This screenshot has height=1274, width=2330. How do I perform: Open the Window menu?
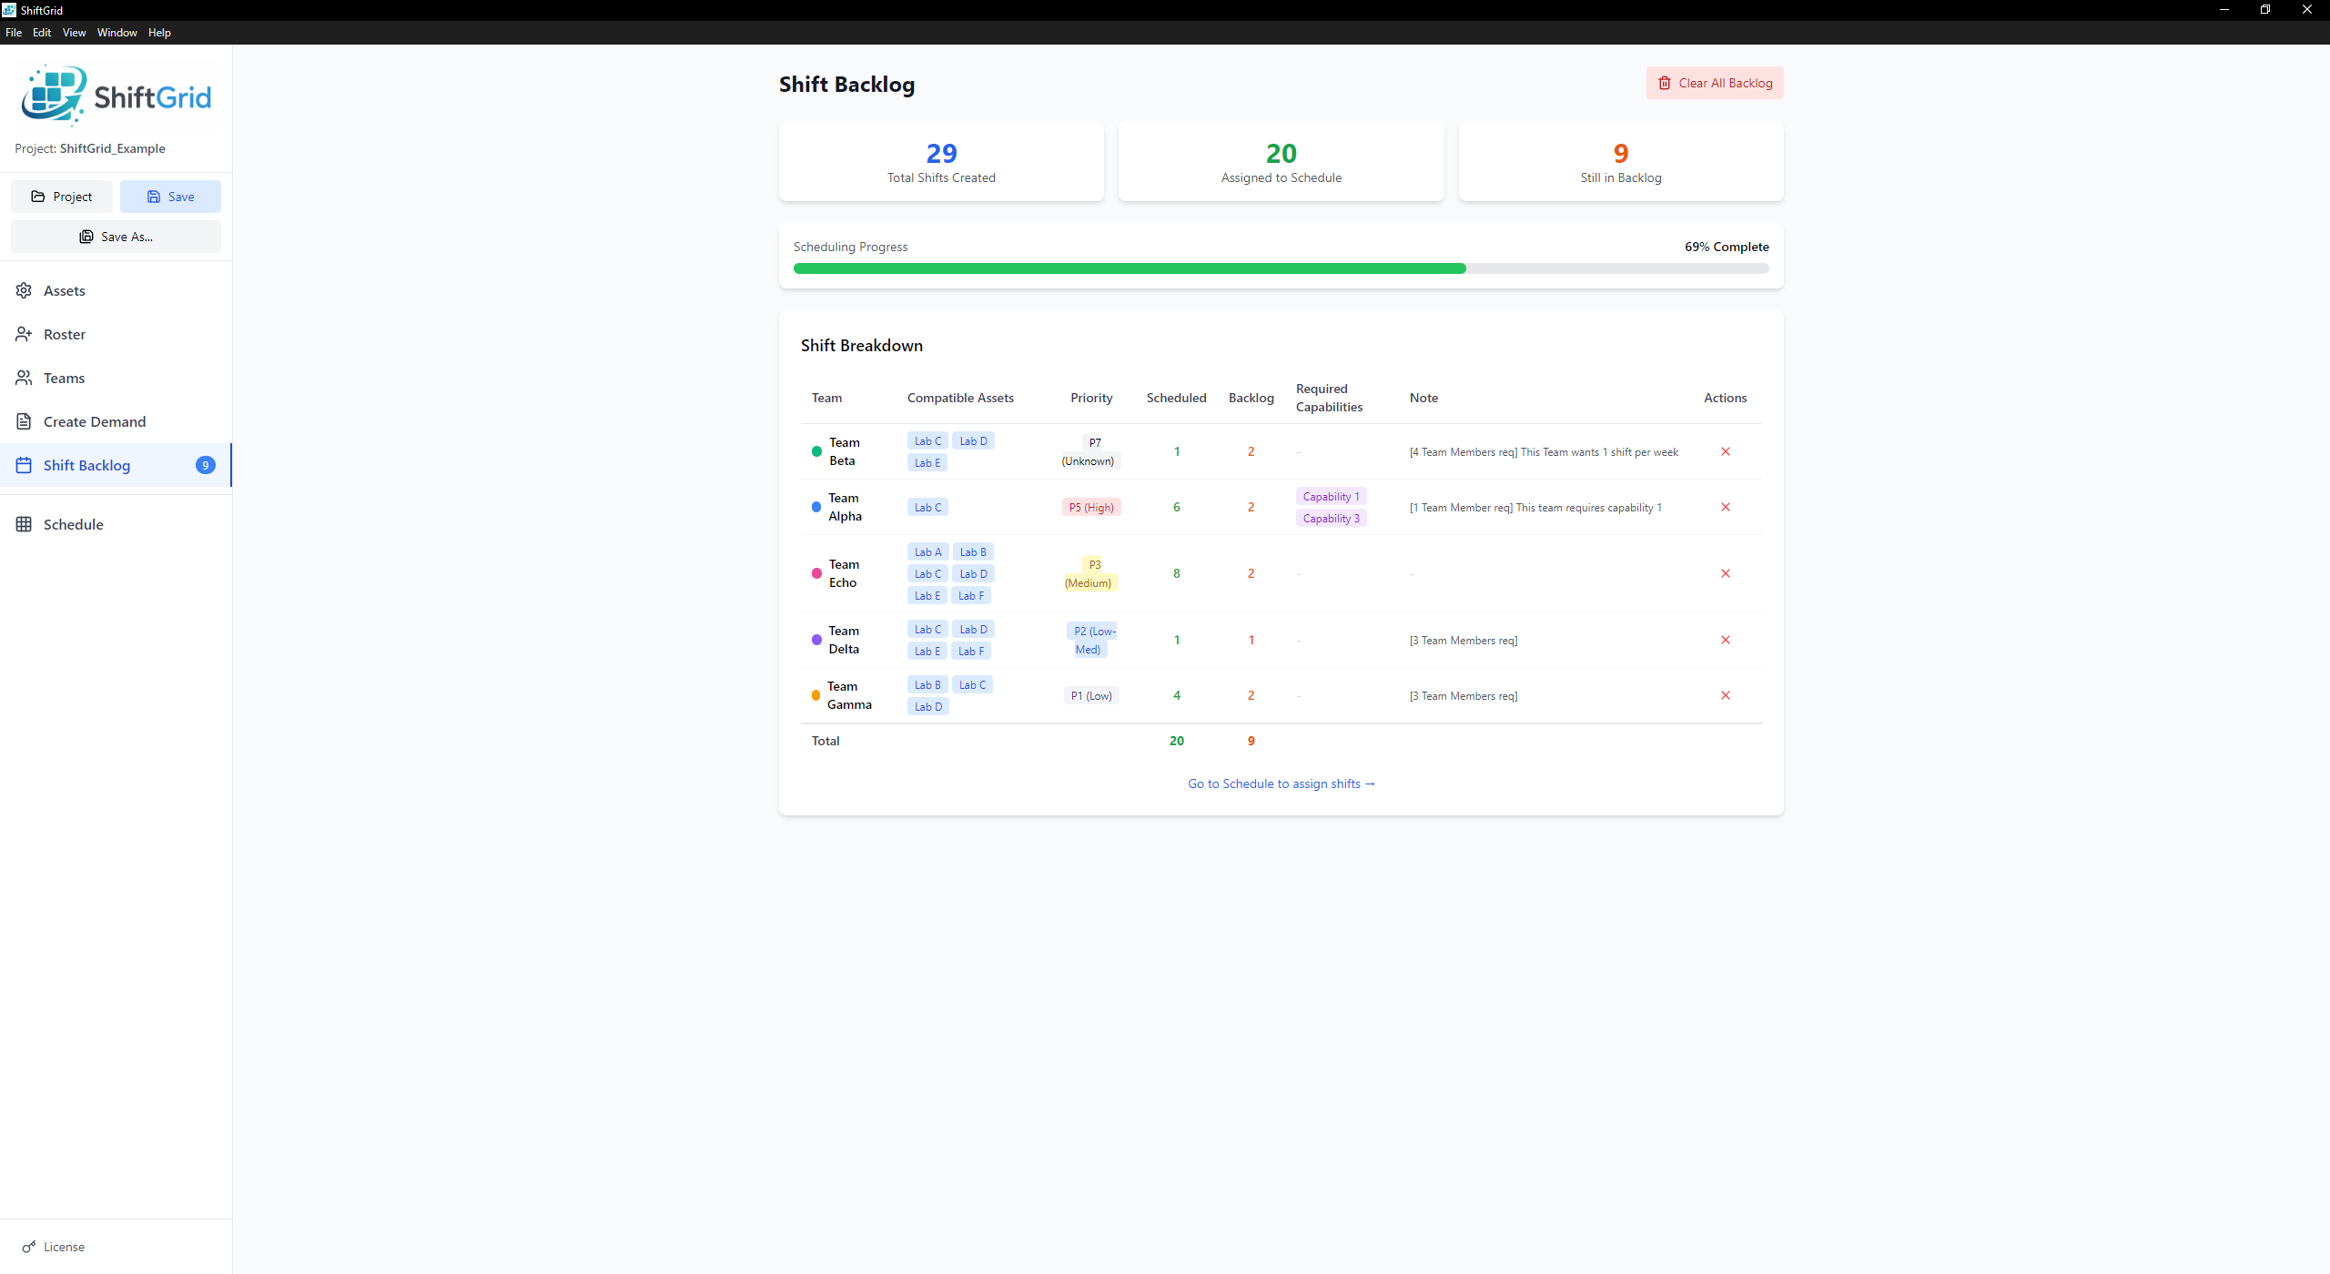point(116,32)
